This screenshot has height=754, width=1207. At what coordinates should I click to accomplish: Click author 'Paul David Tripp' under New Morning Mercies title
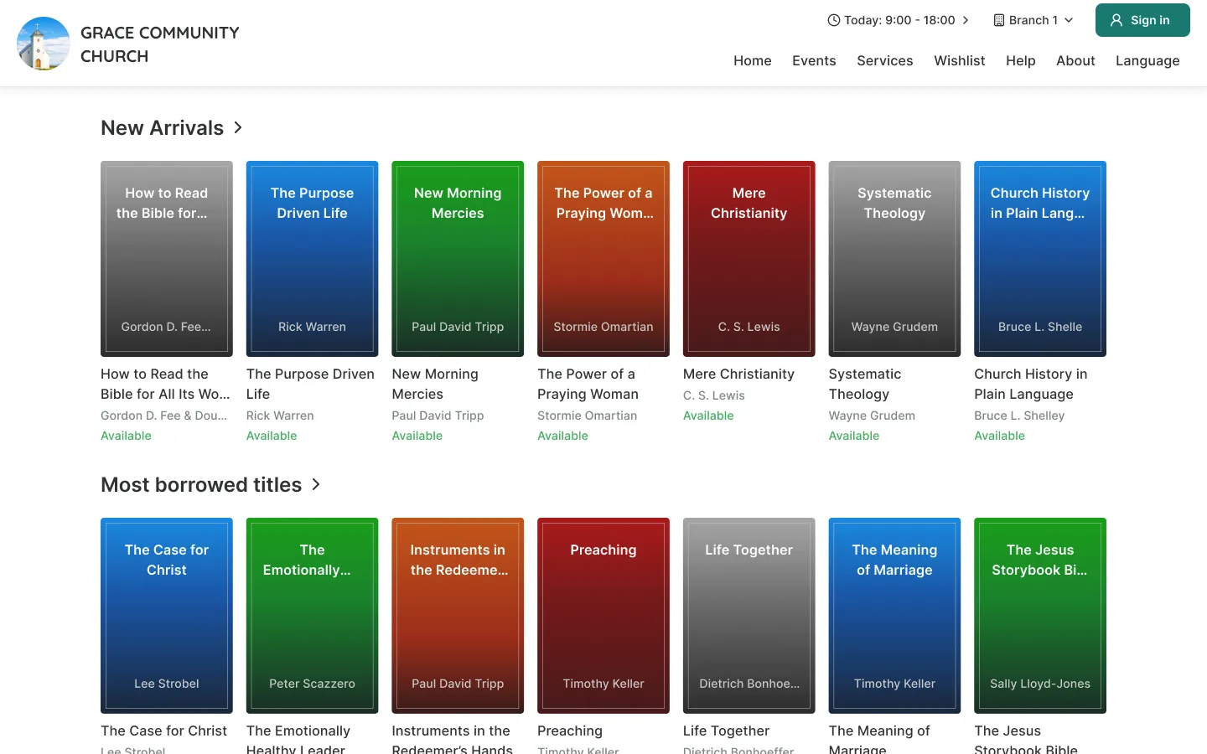coord(438,416)
